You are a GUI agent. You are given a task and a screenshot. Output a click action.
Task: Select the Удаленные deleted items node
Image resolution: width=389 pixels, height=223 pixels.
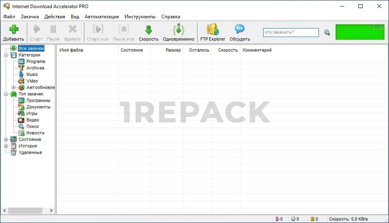[30, 153]
